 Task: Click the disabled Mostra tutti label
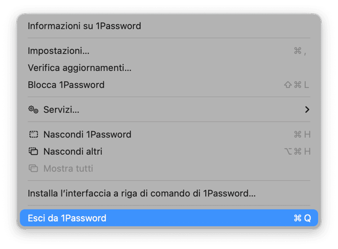pos(68,169)
